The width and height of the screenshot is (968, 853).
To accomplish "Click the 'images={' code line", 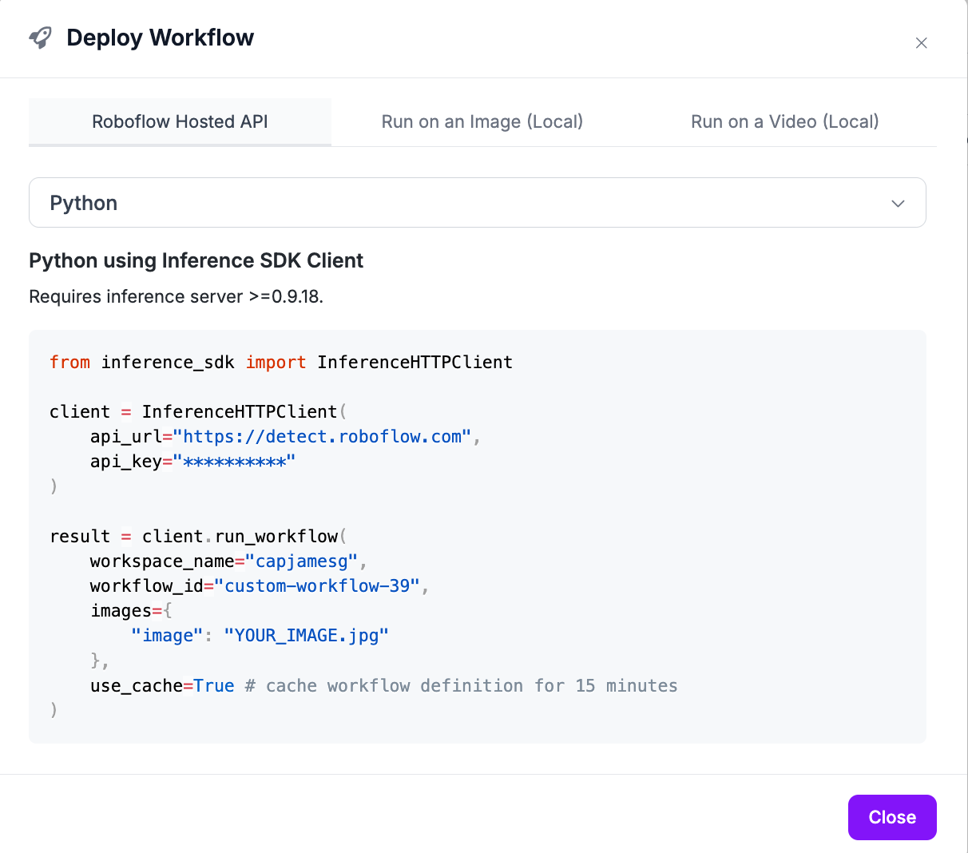I will 131,611.
